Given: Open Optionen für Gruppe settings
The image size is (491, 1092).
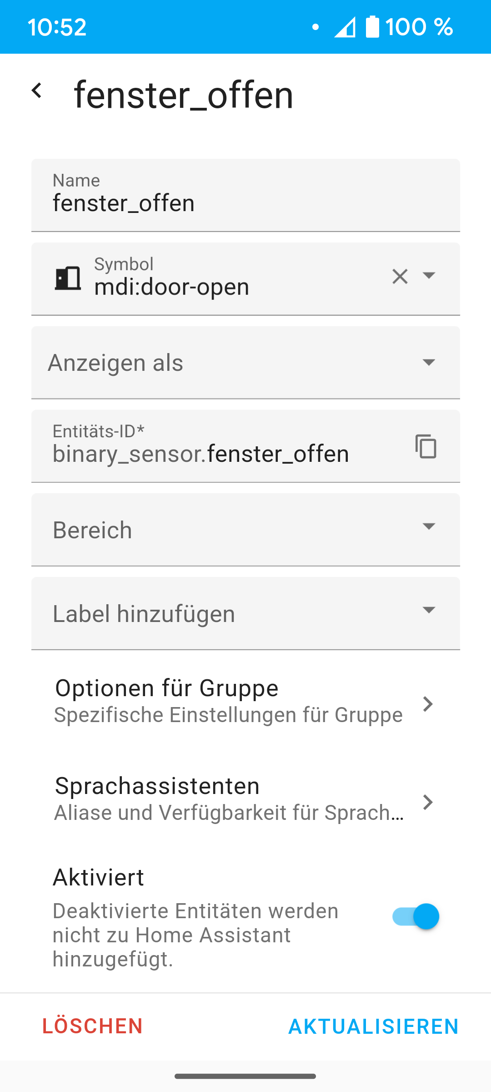Looking at the screenshot, I should click(x=227, y=701).
